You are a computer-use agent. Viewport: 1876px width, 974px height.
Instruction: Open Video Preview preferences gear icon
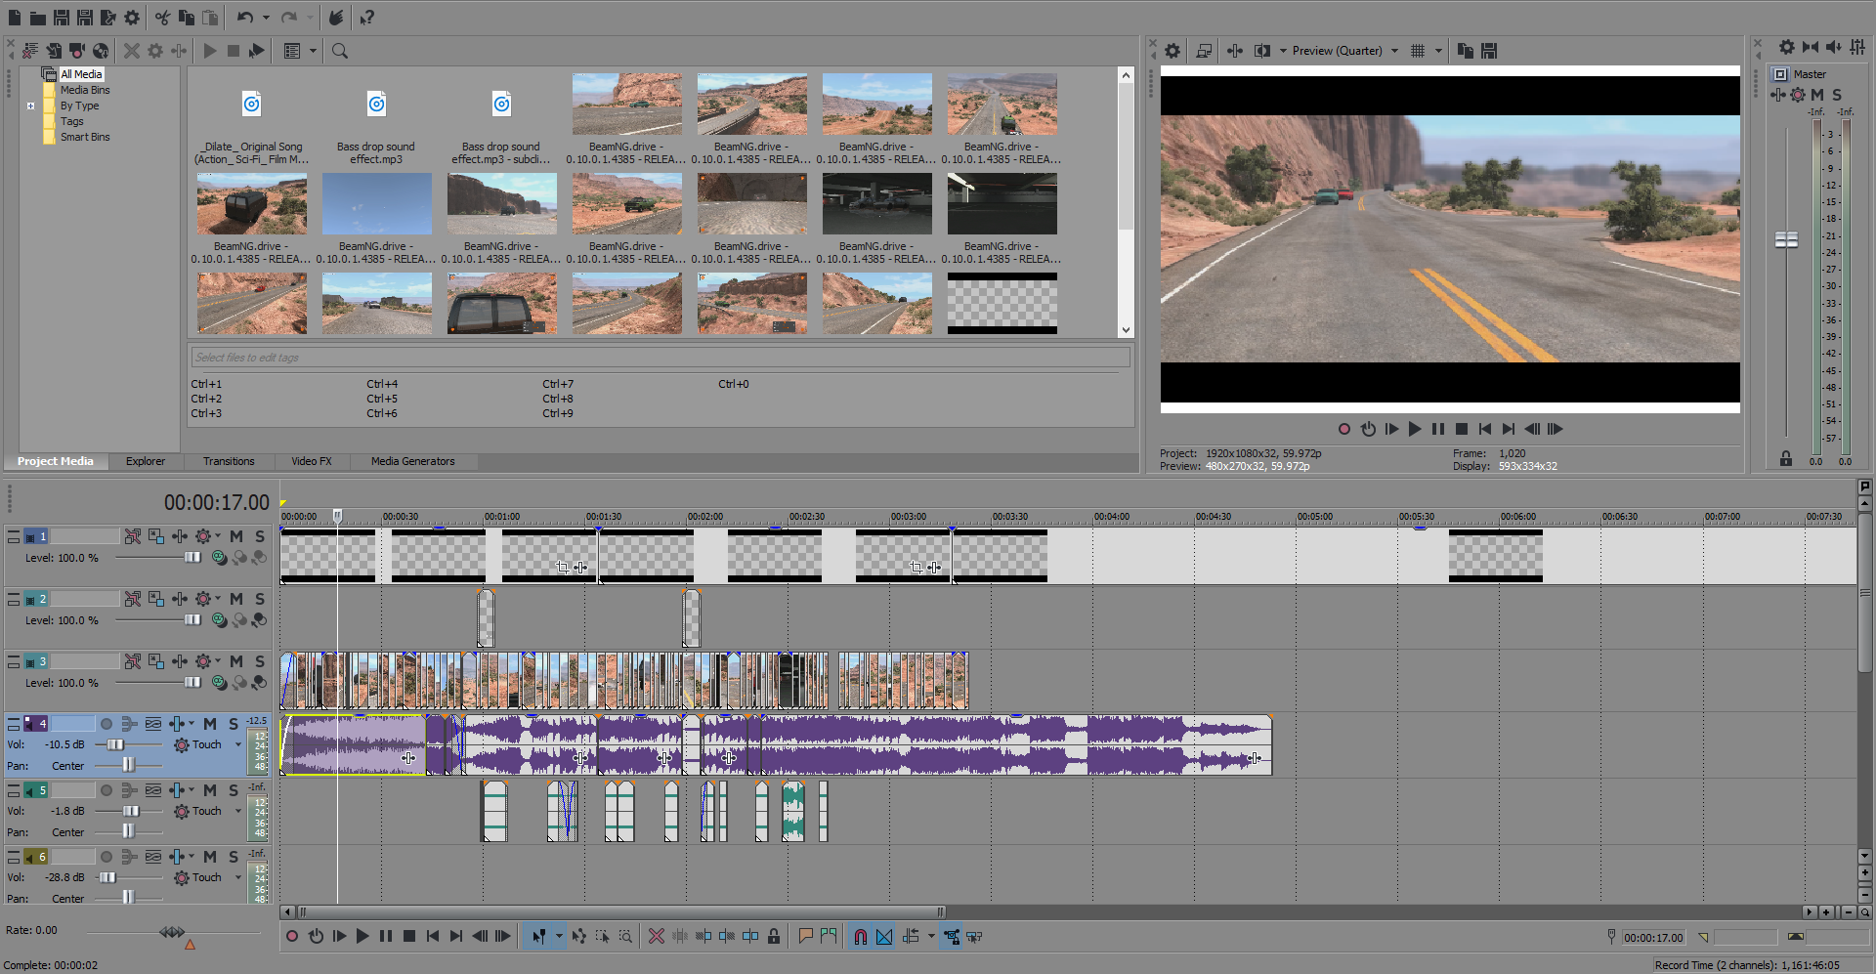coord(1172,51)
